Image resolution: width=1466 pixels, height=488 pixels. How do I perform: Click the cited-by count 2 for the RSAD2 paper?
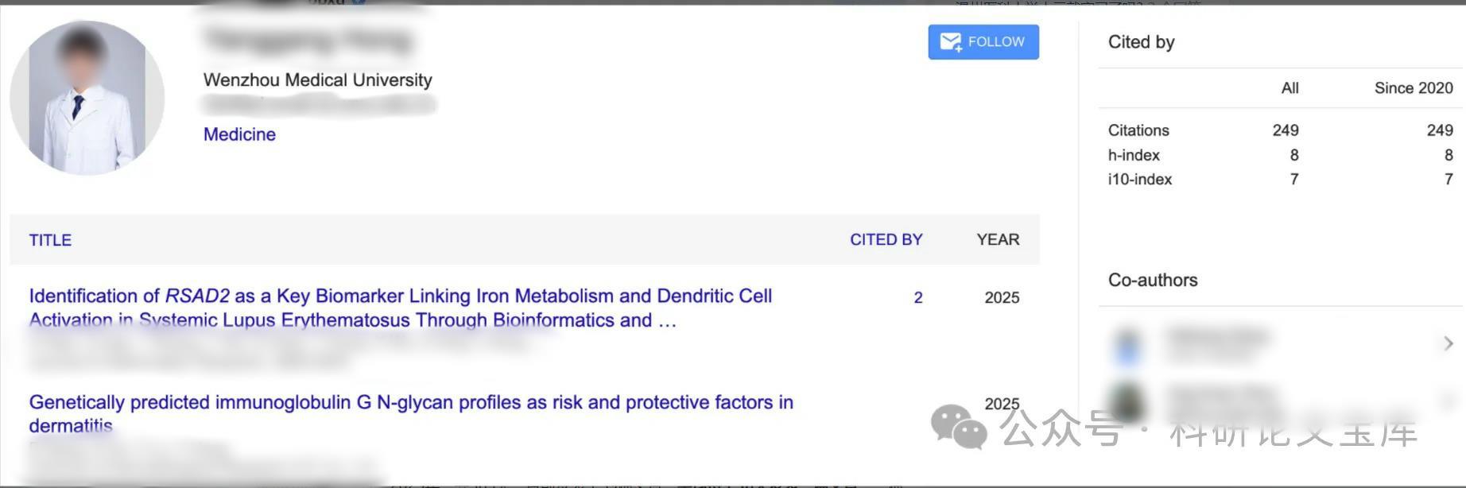tap(918, 297)
